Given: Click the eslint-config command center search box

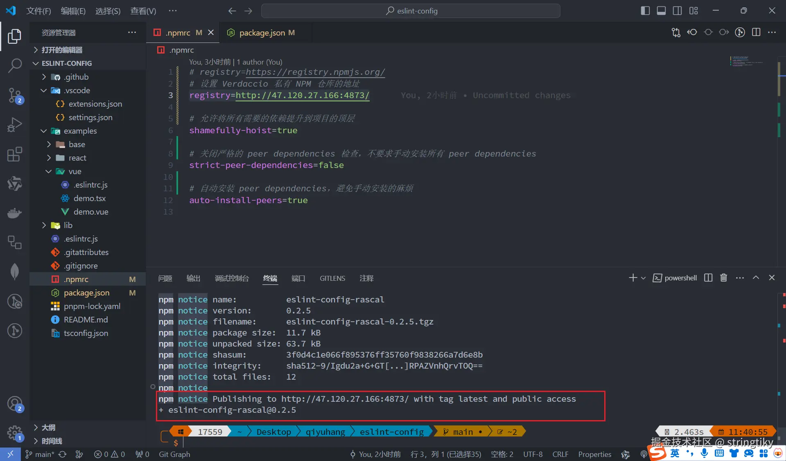Looking at the screenshot, I should pyautogui.click(x=411, y=11).
